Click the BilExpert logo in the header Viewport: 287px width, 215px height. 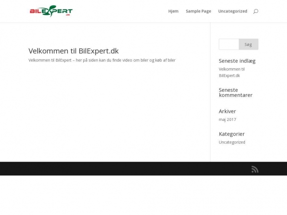[51, 11]
